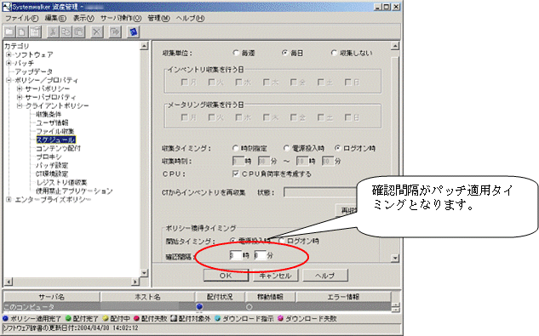
Task: Select コンテンツ配付 in the category tree
Action: click(x=58, y=148)
